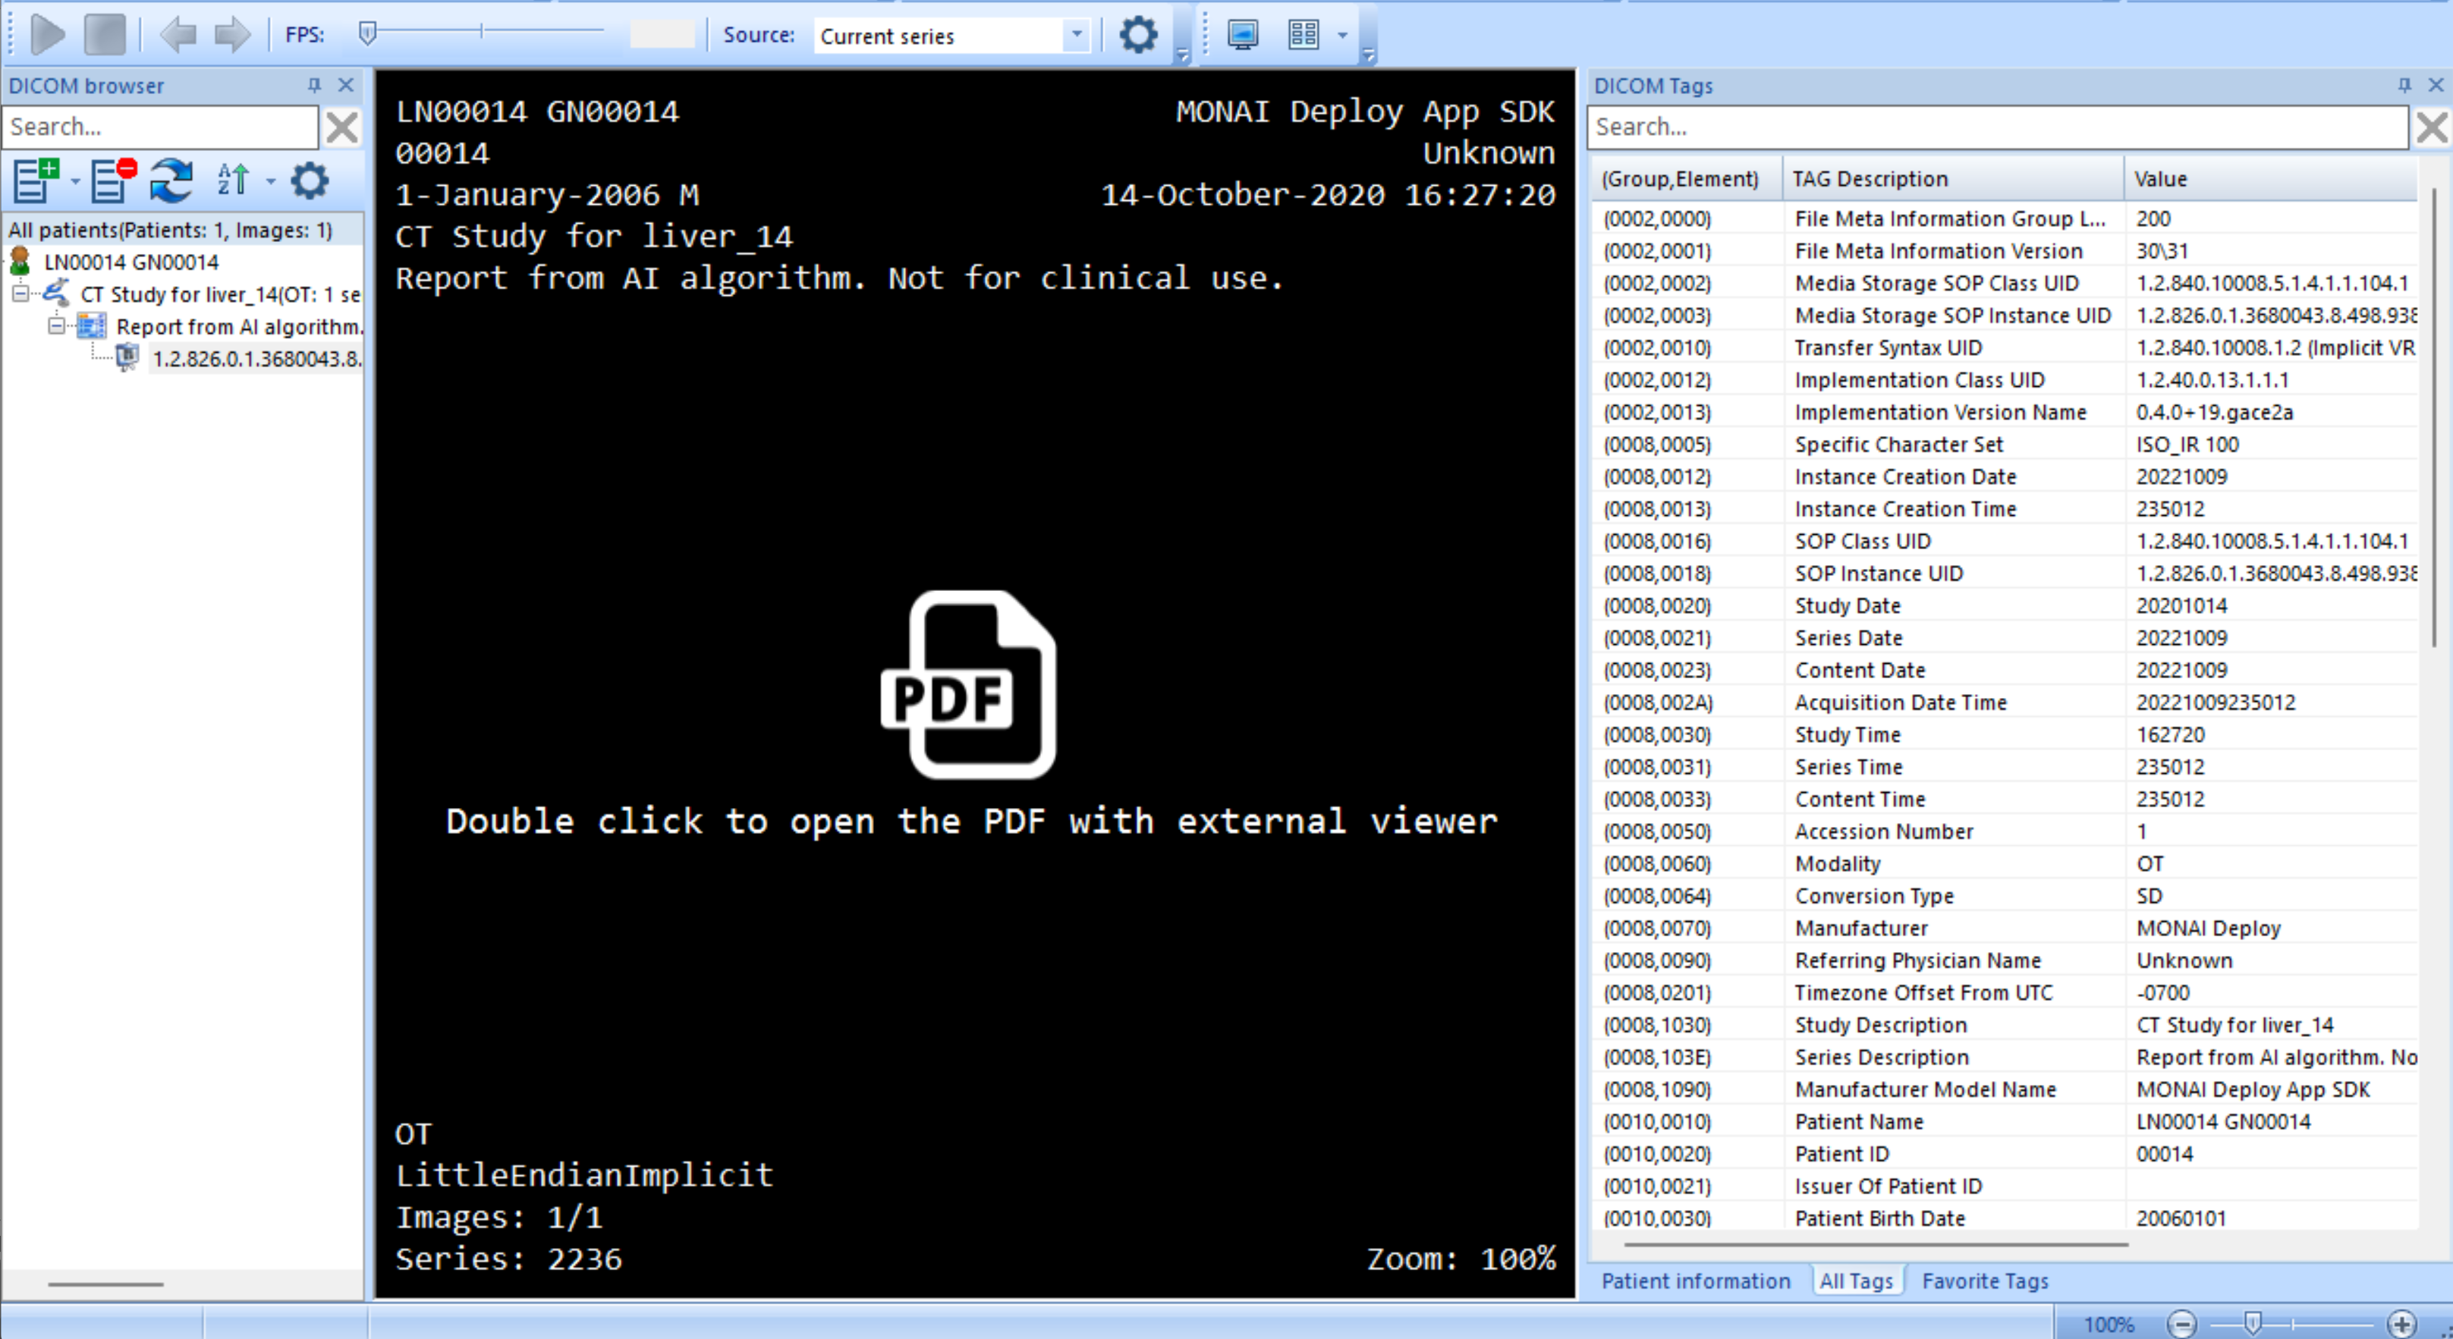Viewport: 2453px width, 1339px height.
Task: Open the Source series dropdown
Action: click(1076, 35)
